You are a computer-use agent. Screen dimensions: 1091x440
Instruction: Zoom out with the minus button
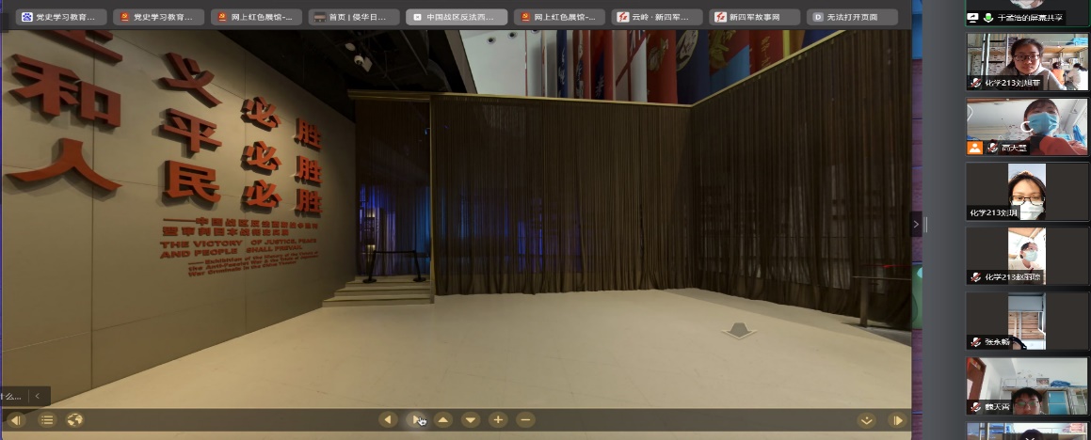[526, 420]
